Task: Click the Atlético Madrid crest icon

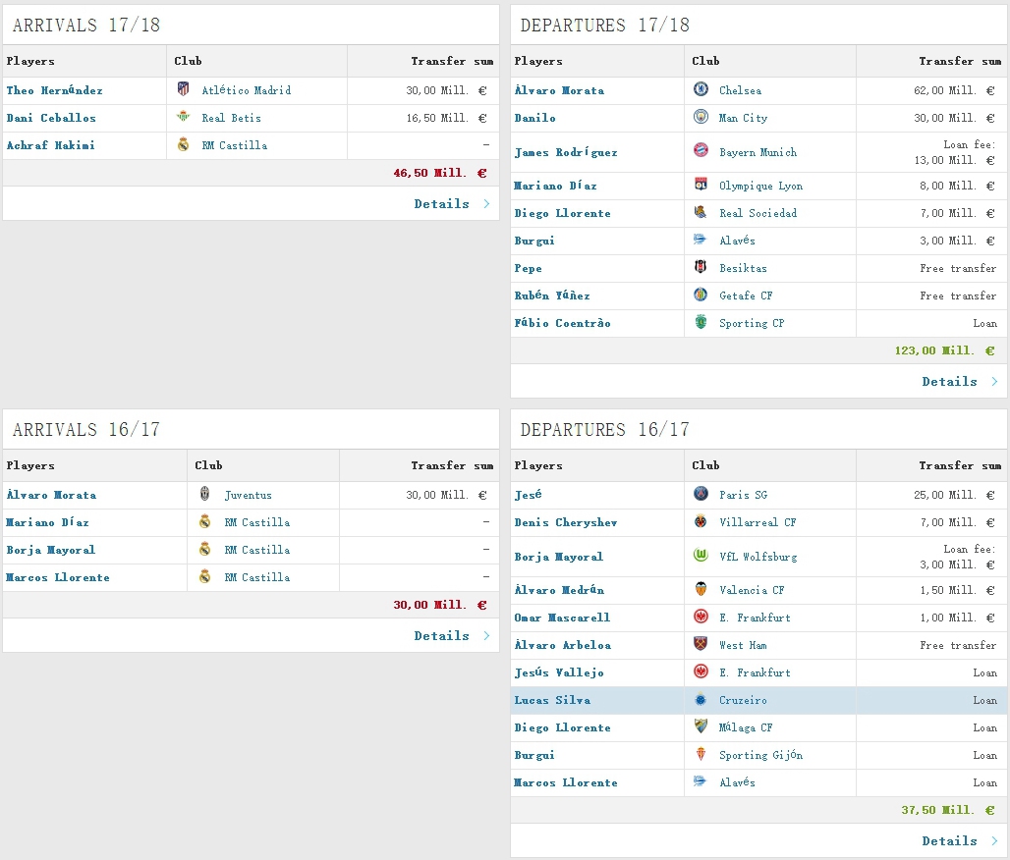Action: click(x=183, y=89)
